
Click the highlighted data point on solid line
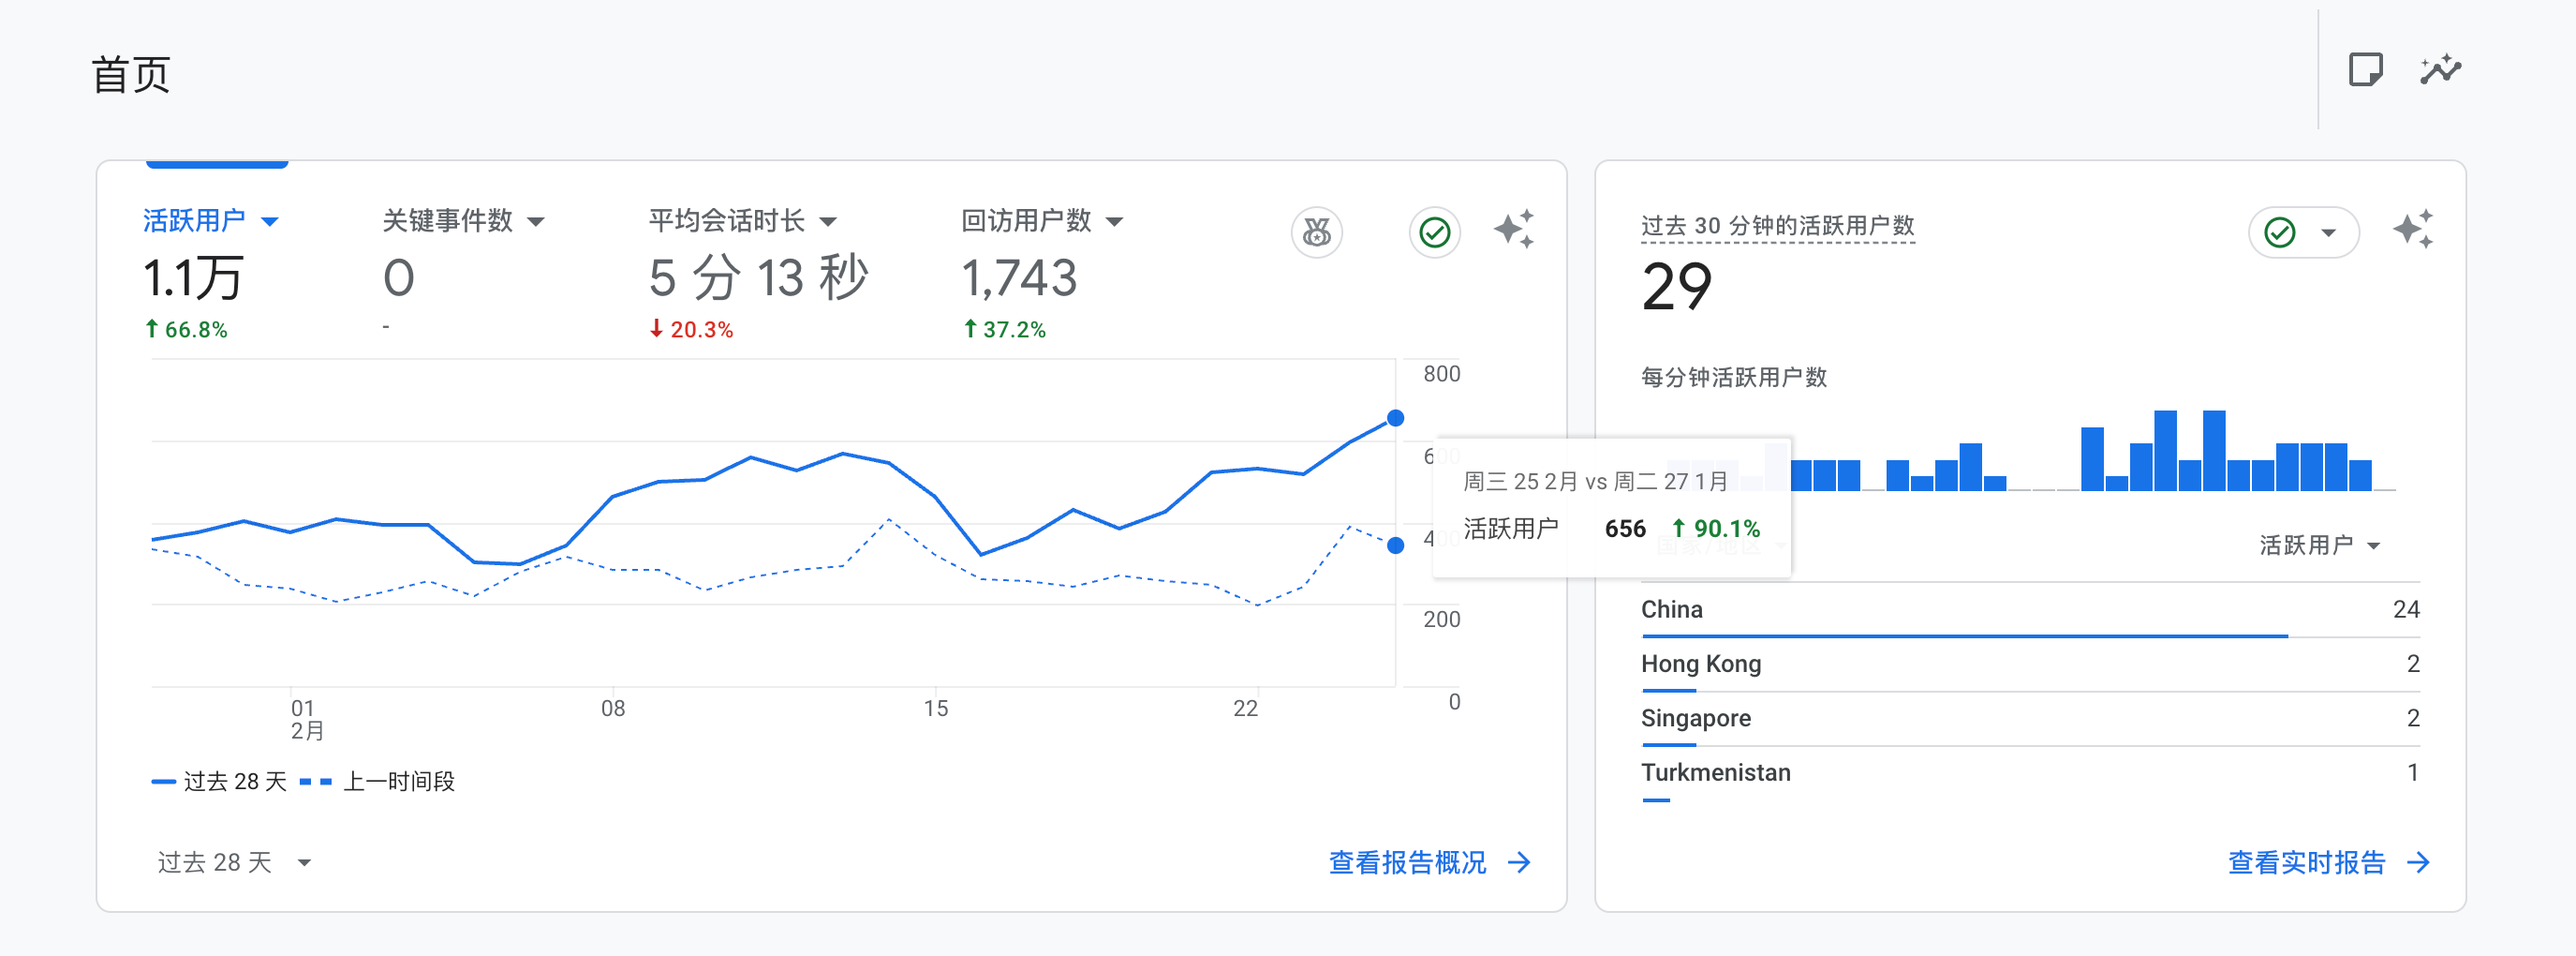[1395, 417]
